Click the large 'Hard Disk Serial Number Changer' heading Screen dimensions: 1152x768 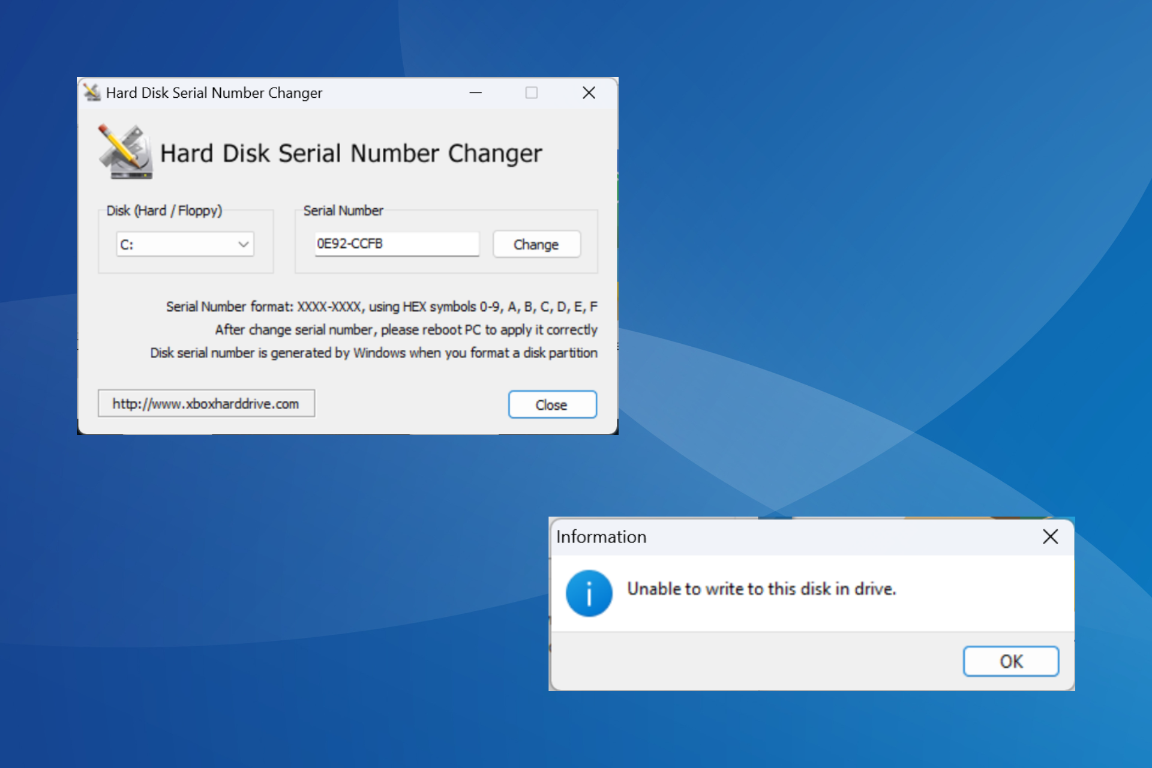point(351,154)
